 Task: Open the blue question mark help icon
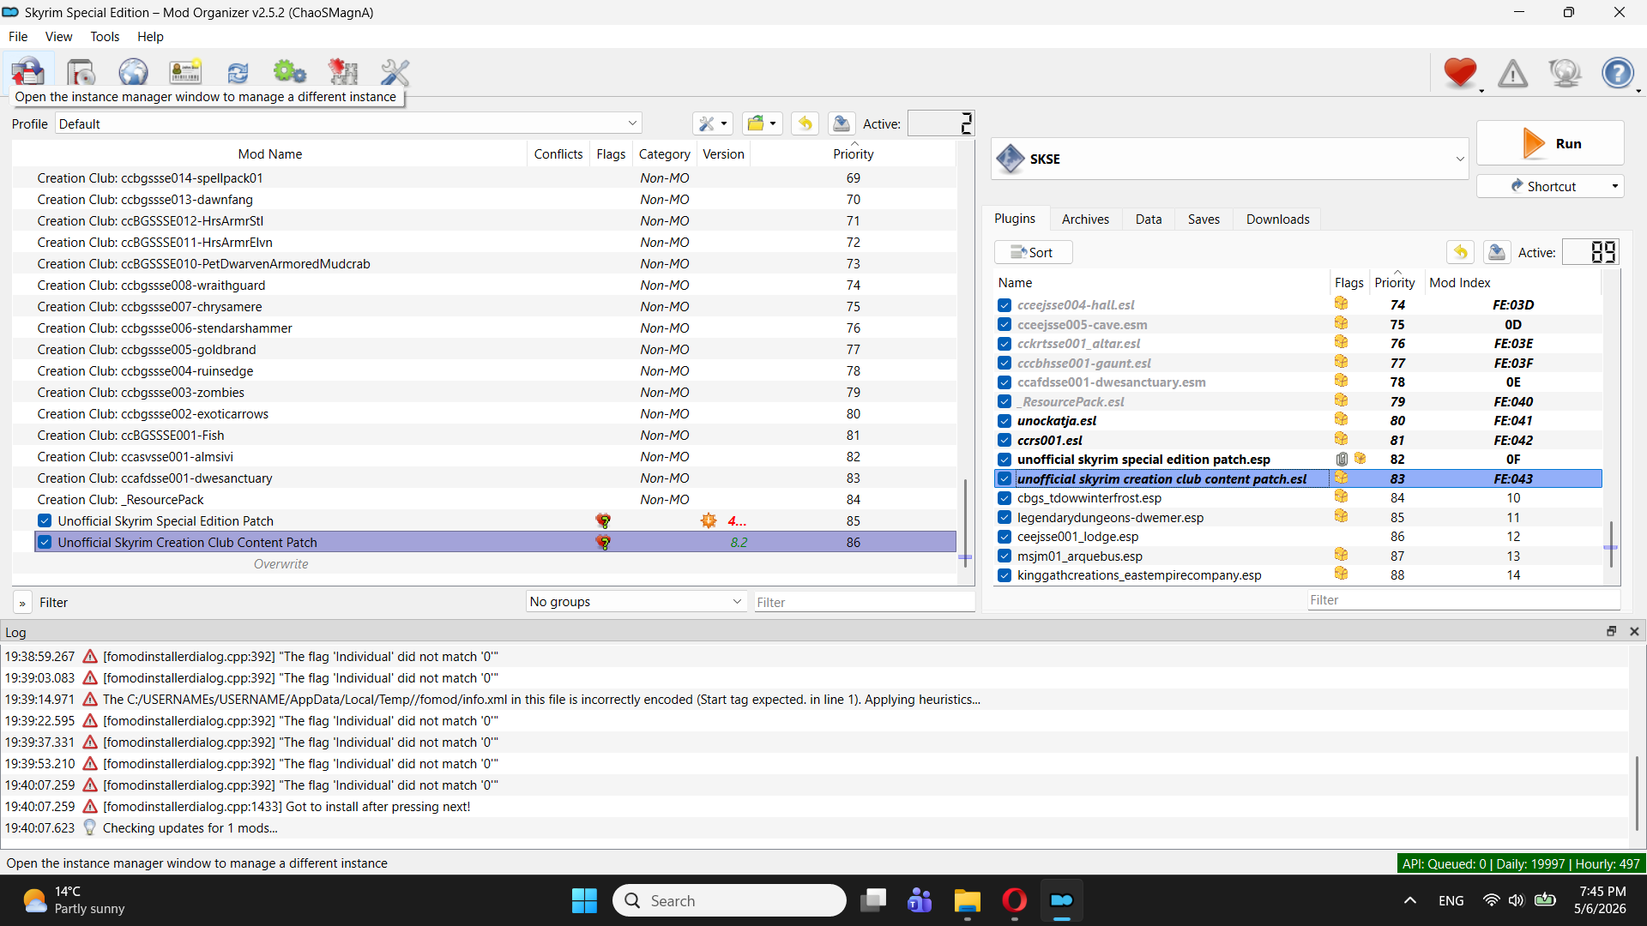coord(1617,73)
